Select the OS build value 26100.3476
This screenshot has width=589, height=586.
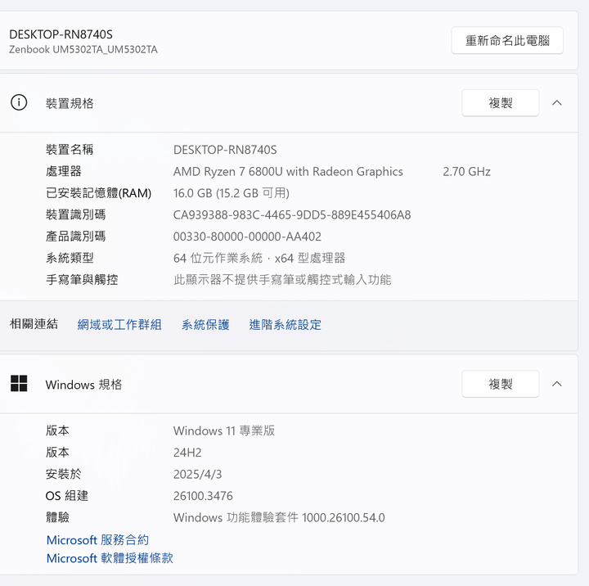(x=203, y=496)
